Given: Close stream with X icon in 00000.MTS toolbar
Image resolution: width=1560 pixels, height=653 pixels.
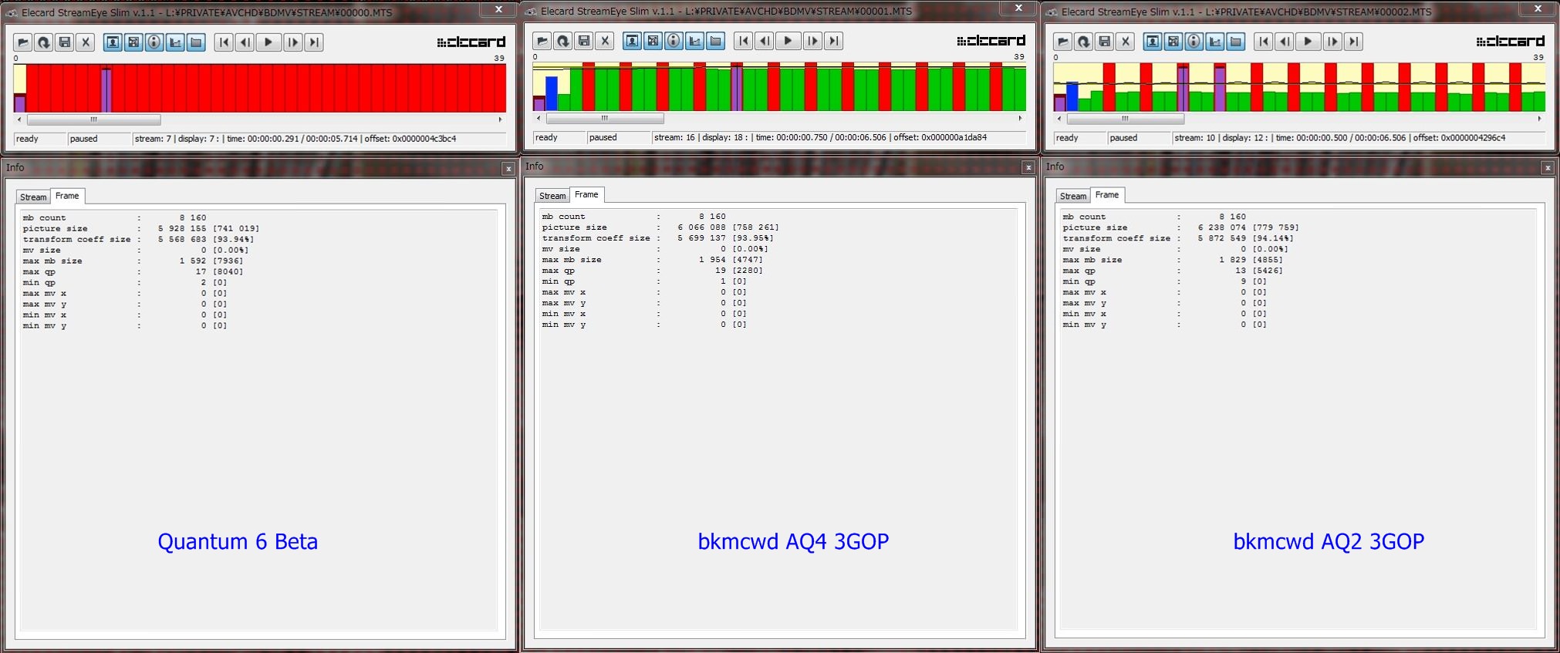Looking at the screenshot, I should [x=86, y=42].
